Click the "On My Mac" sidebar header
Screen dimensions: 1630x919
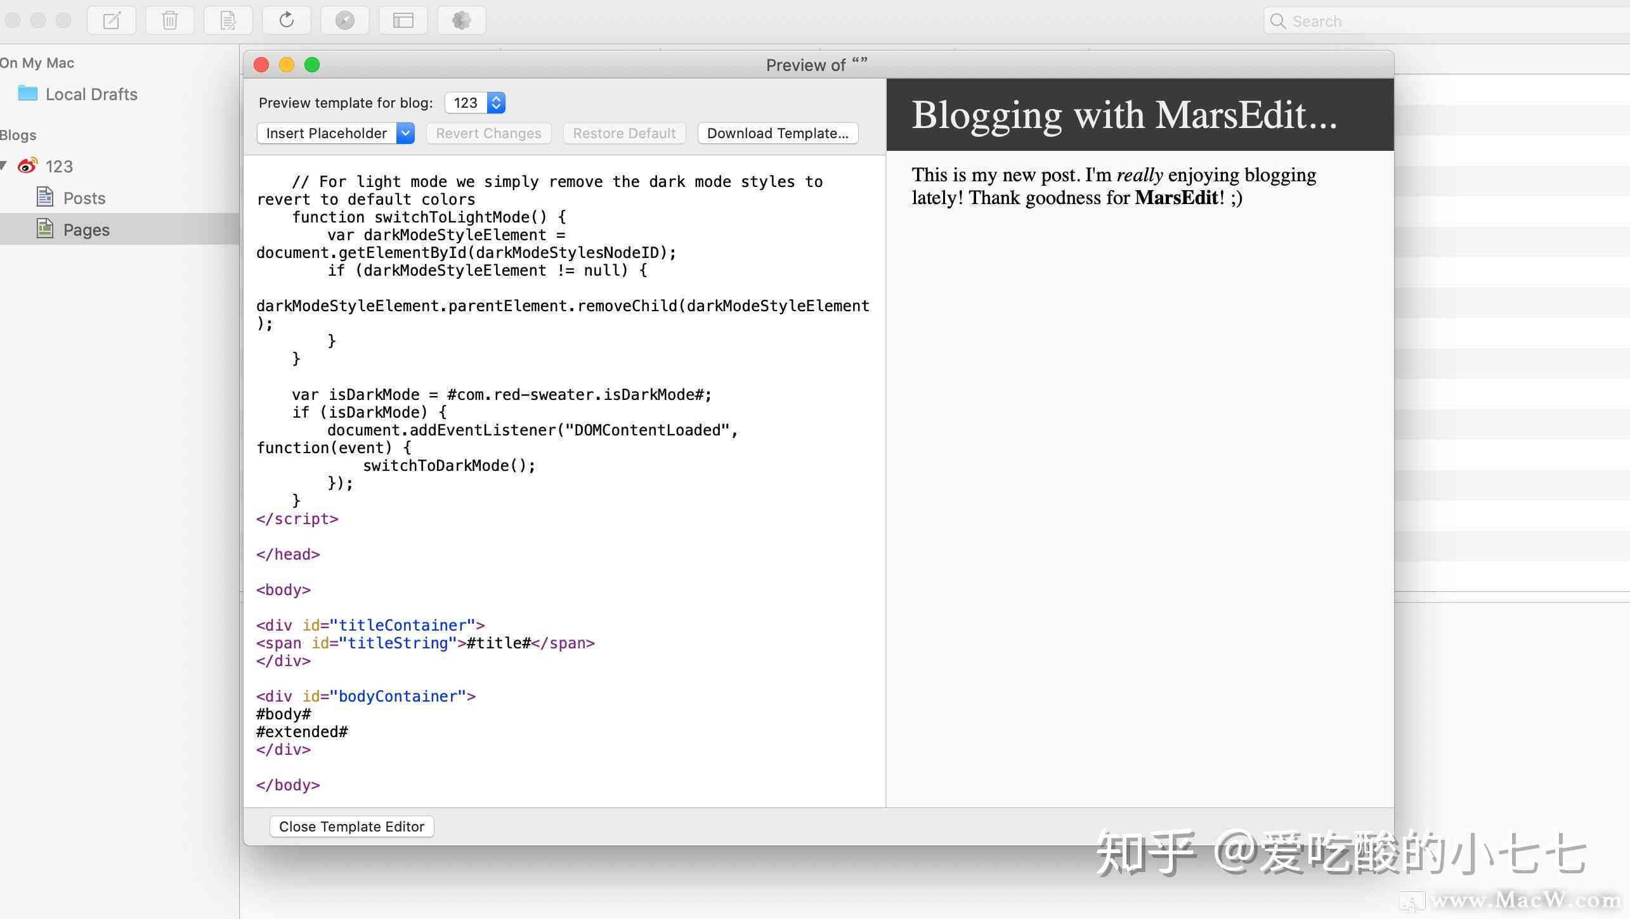[x=37, y=63]
